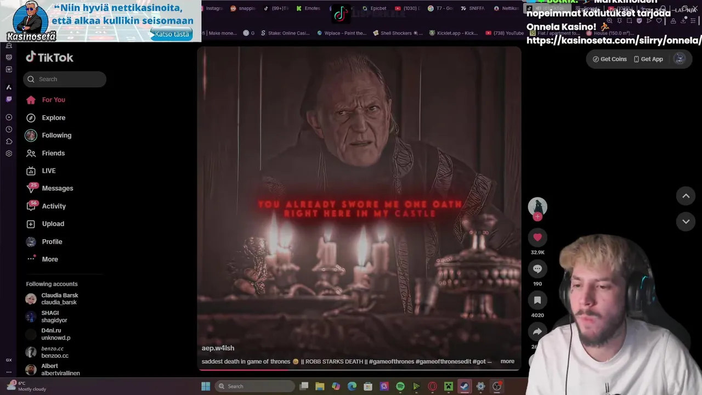Go to previous video with the up chevron

[686, 196]
